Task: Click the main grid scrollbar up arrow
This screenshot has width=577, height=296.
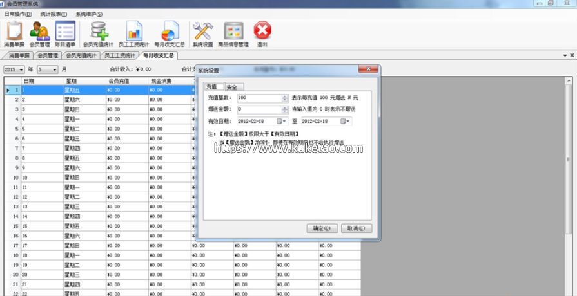Action: click(569, 80)
